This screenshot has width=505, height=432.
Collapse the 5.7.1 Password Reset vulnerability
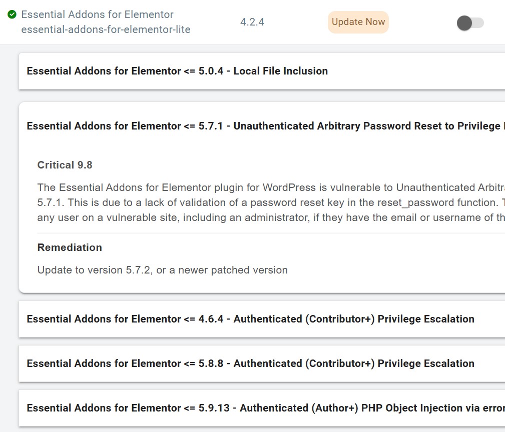click(262, 126)
